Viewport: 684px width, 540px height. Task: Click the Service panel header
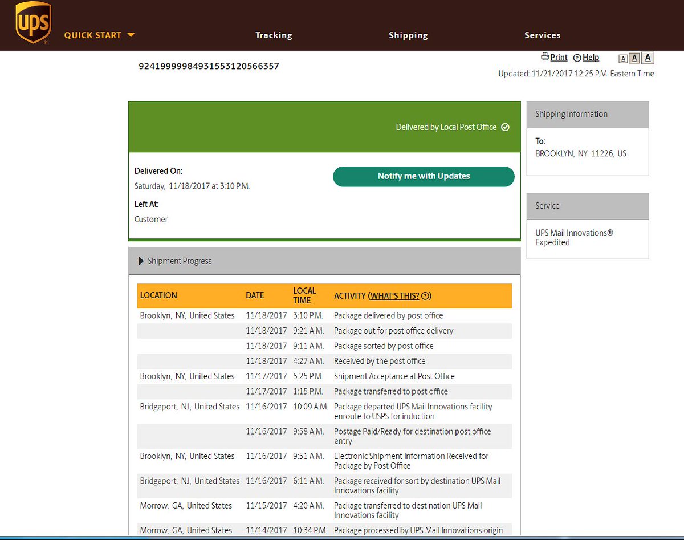tap(588, 206)
